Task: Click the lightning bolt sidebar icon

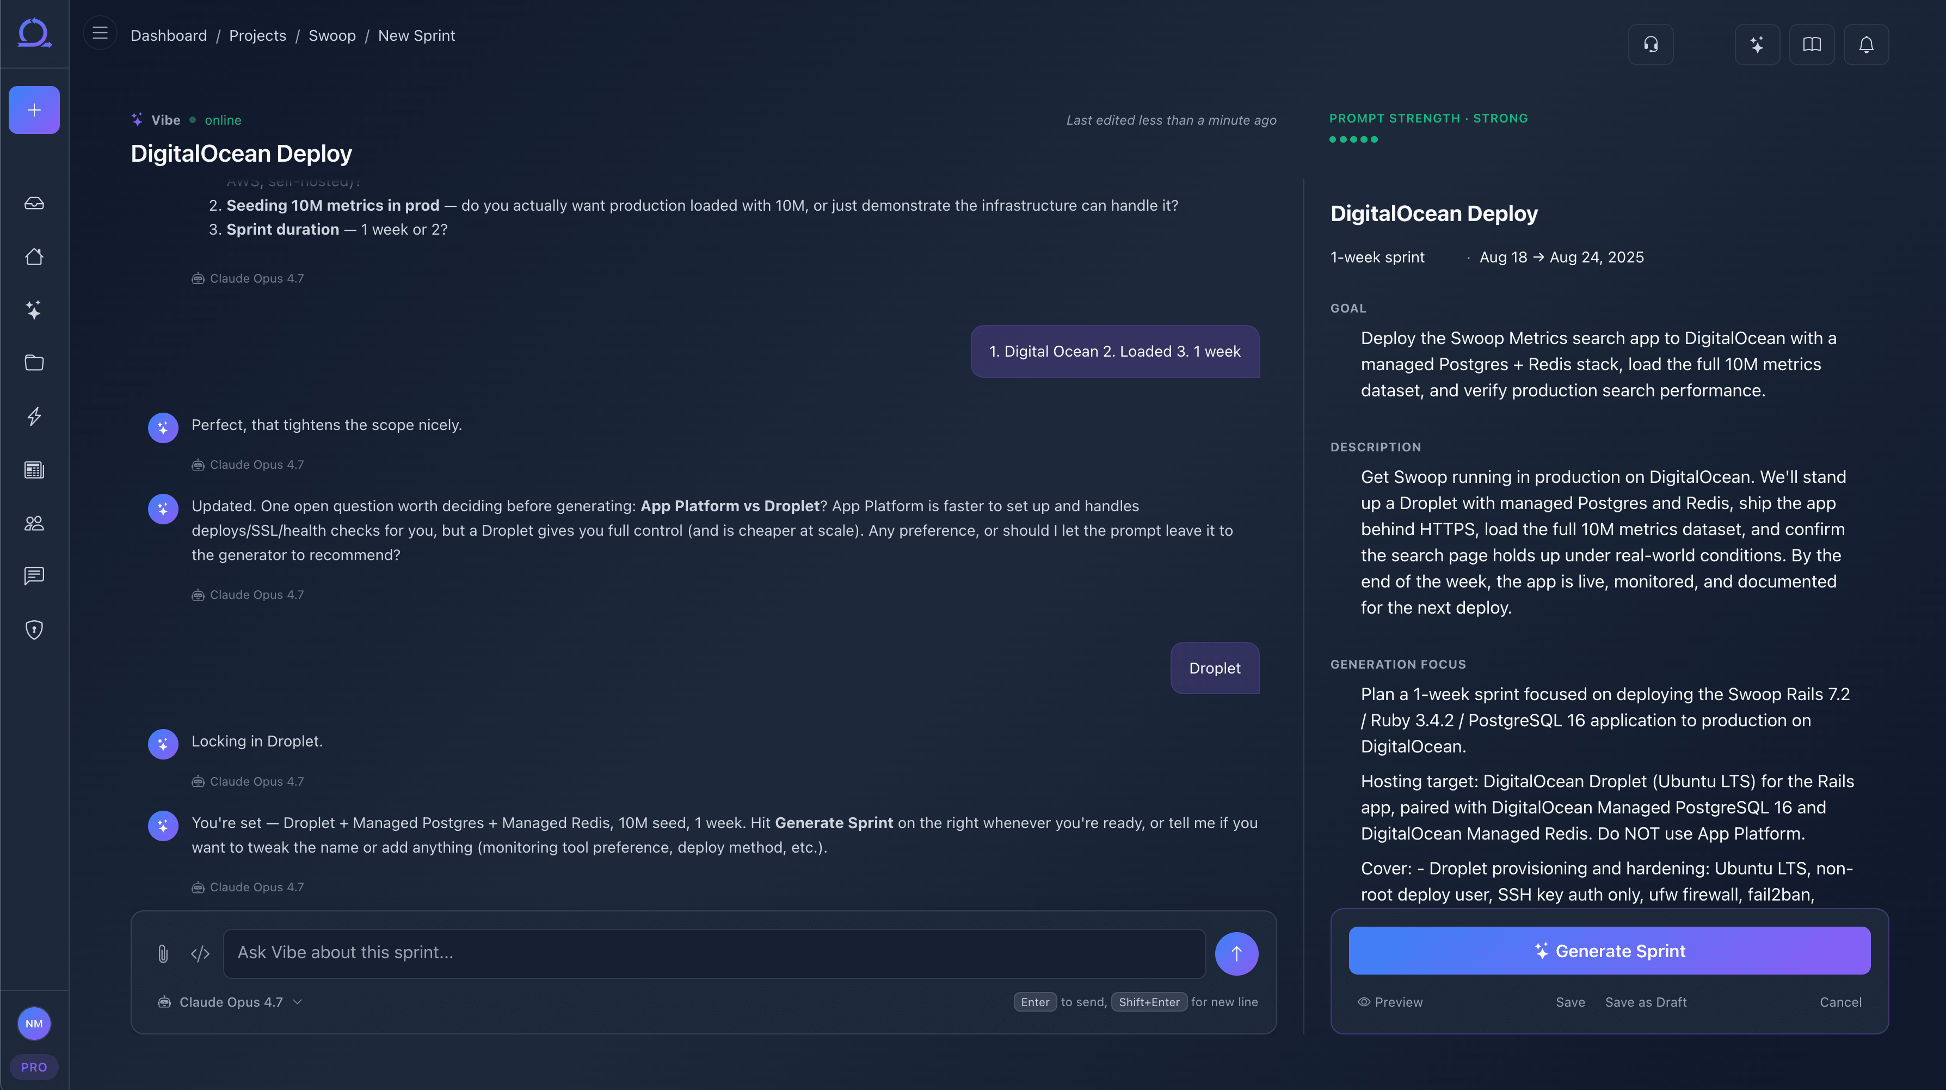Action: pyautogui.click(x=34, y=417)
